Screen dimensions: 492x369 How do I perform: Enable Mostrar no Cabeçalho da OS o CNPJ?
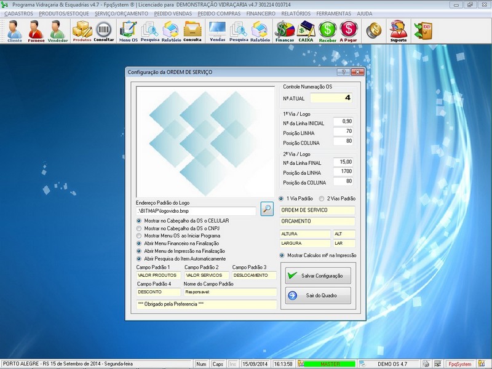pyautogui.click(x=140, y=228)
